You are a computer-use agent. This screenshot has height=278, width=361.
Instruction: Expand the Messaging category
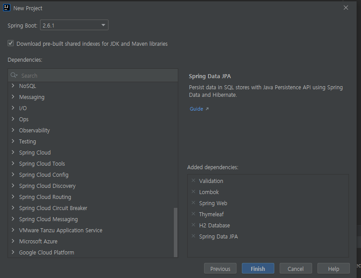[13, 97]
